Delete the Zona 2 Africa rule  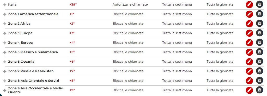[x=259, y=24]
